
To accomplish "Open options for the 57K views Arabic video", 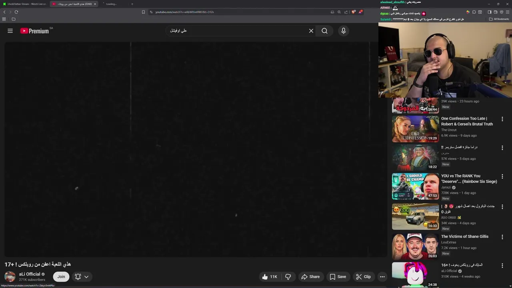I will click(x=502, y=148).
